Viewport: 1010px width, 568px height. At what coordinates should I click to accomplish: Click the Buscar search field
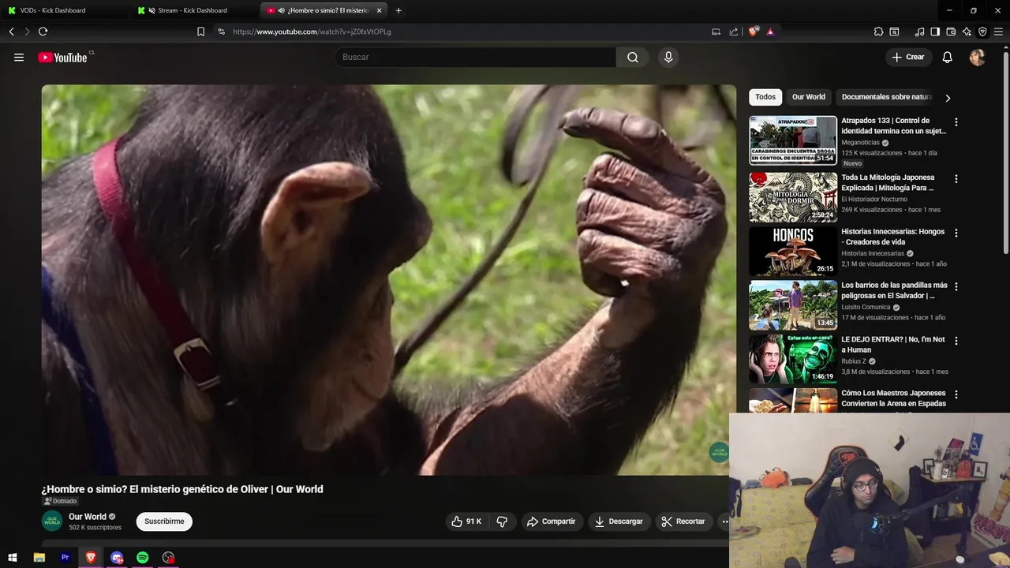pos(476,57)
